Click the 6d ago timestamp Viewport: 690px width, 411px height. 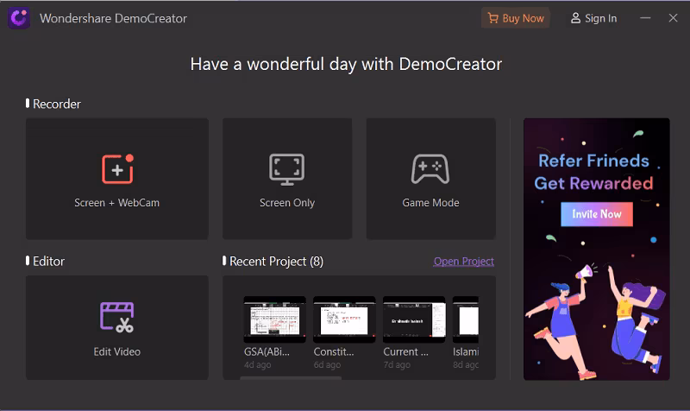(x=327, y=364)
